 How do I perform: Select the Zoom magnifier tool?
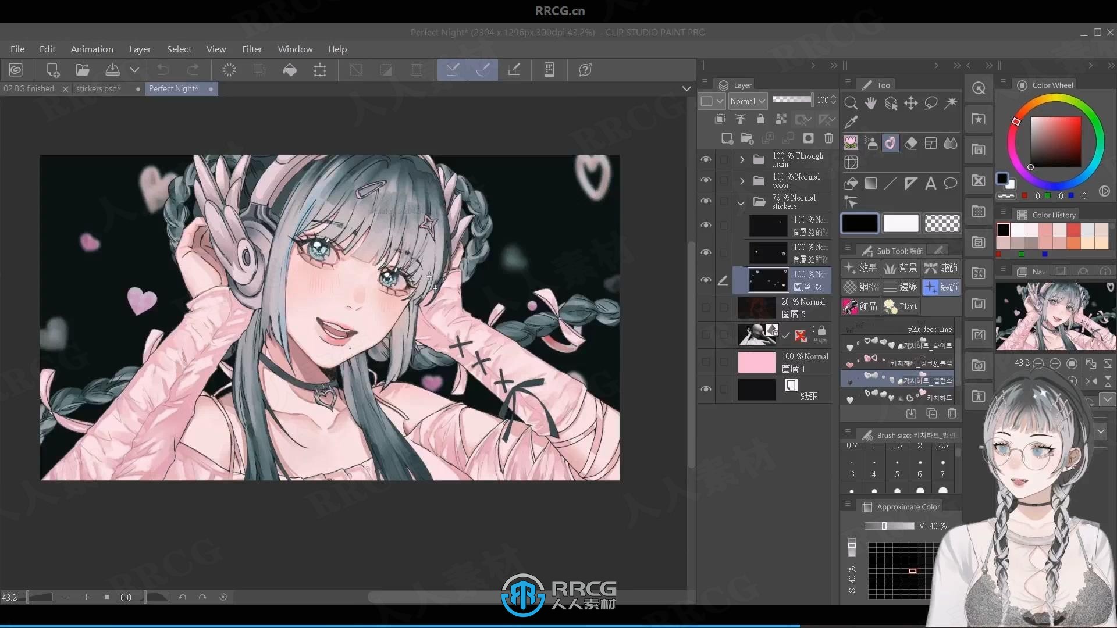pyautogui.click(x=851, y=103)
